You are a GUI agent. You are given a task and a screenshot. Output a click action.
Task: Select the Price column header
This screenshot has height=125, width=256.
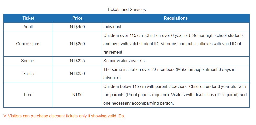pyautogui.click(x=77, y=18)
